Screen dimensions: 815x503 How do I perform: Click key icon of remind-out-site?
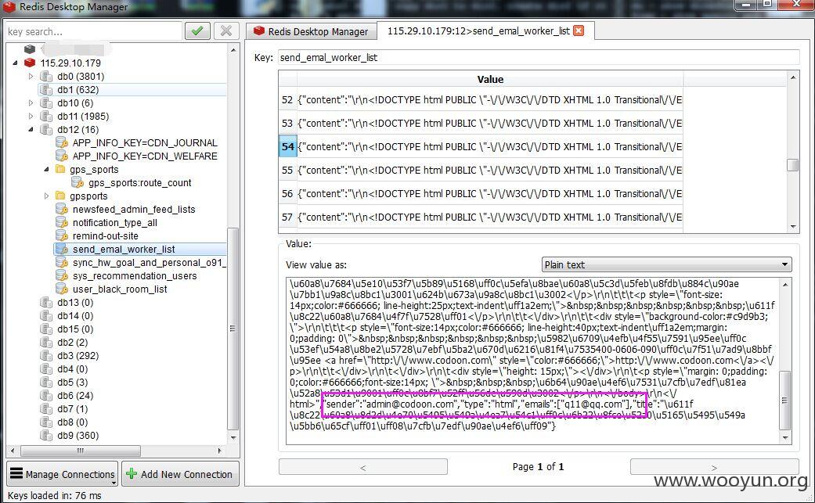coord(62,235)
